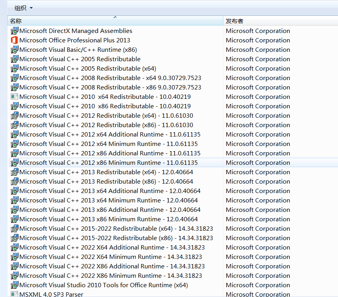The height and width of the screenshot is (297, 338).
Task: Click the Microsoft Office Professional Plus 2013 icon
Action: pyautogui.click(x=14, y=40)
